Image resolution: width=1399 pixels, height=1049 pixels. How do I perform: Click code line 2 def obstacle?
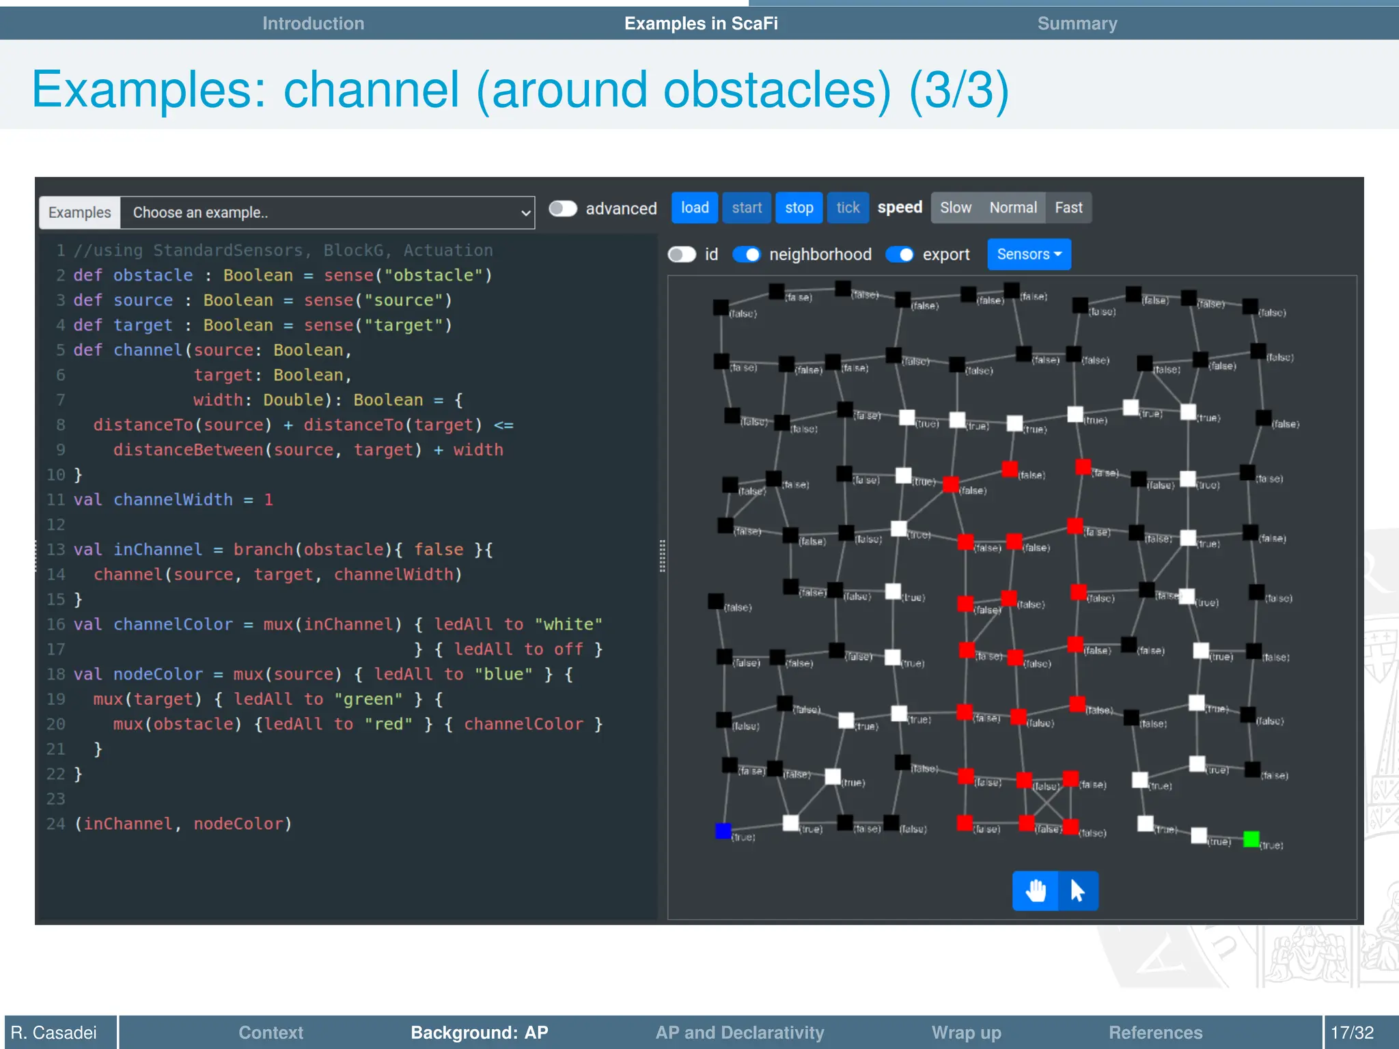coord(283,275)
